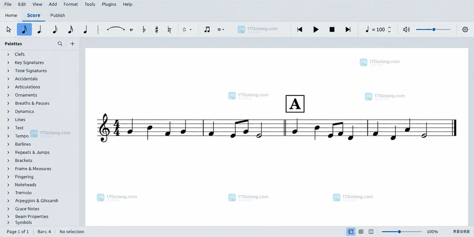This screenshot has height=237, width=474.
Task: Choose the dotted quarter note duration
Action: click(x=39, y=29)
